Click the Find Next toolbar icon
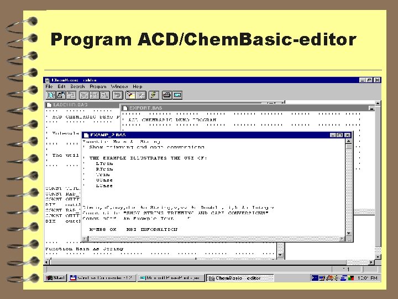 pyautogui.click(x=141, y=95)
